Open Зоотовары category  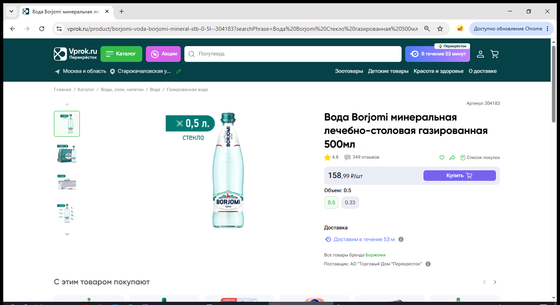(349, 71)
